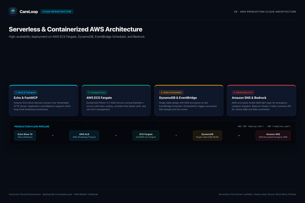Click the Single-table design description text
The width and height of the screenshot is (305, 203).
tap(188, 106)
